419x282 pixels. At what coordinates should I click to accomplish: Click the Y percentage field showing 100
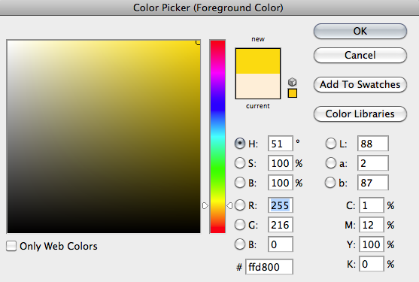372,244
